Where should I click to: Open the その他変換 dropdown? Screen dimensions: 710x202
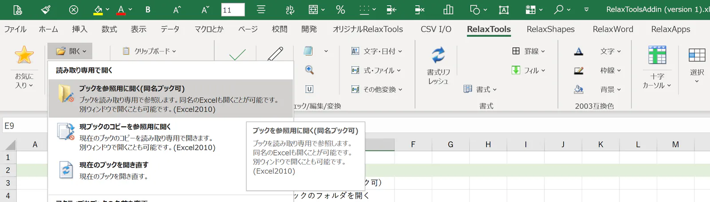point(377,89)
